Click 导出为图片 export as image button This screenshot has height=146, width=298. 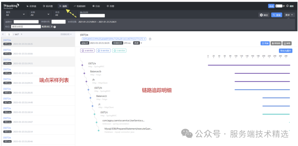[286, 51]
